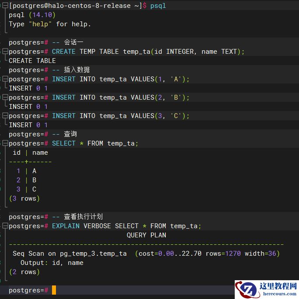Click the comment 查询
Viewport: 299px width, 299px height.
[x=70, y=134]
